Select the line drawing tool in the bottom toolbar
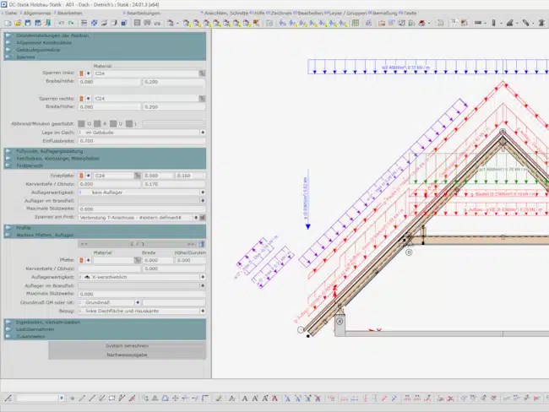 [x=92, y=398]
